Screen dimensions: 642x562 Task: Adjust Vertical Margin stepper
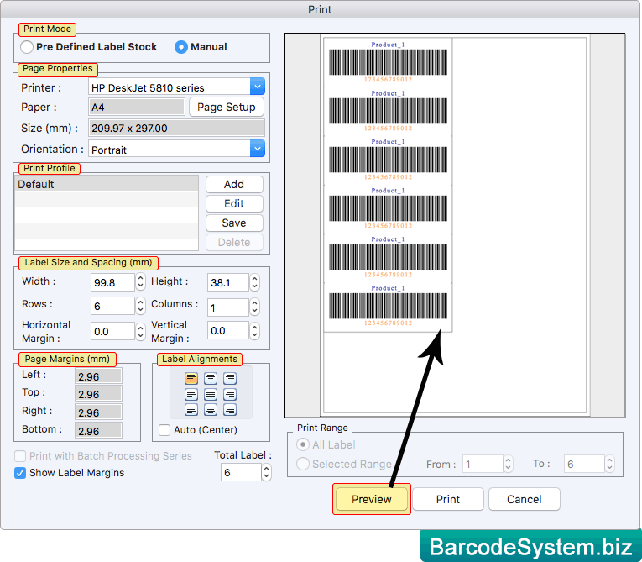coord(255,331)
